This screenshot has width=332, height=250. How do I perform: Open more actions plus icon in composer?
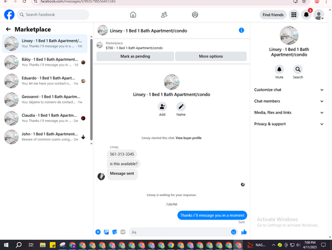tap(98, 232)
